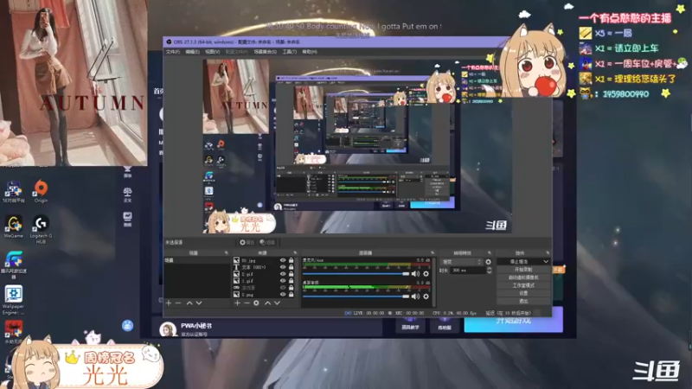The width and height of the screenshot is (692, 389).
Task: Open 腾讯网游加速器 desktop shortcut
Action: pos(13,265)
